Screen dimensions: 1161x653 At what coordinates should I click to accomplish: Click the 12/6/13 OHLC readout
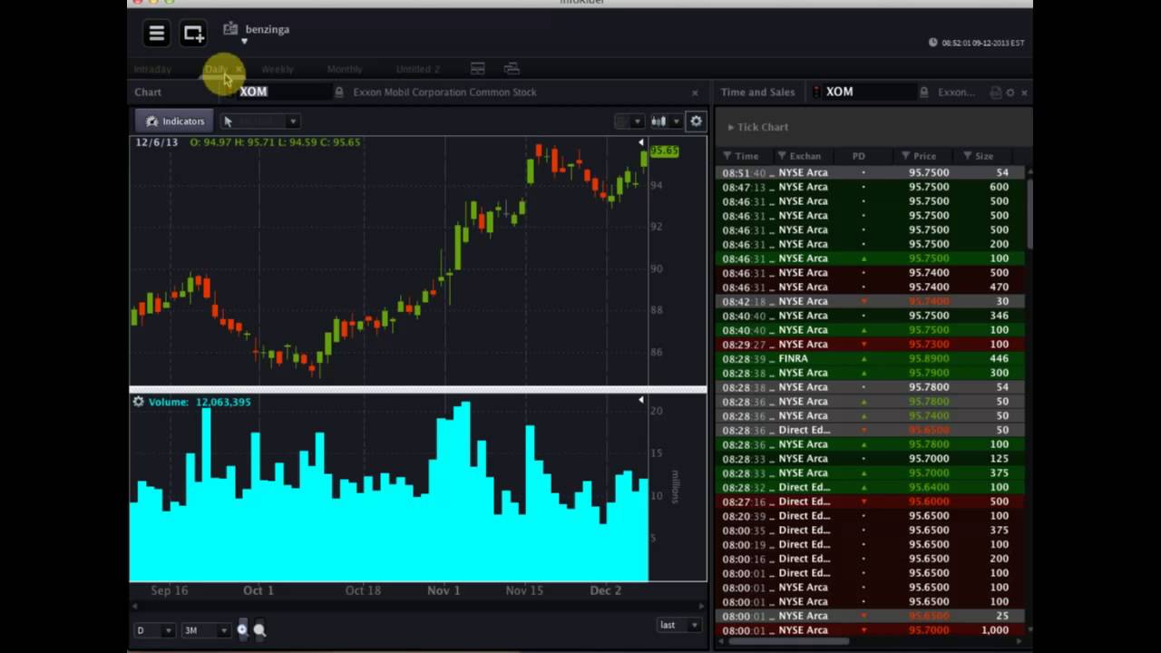(248, 142)
